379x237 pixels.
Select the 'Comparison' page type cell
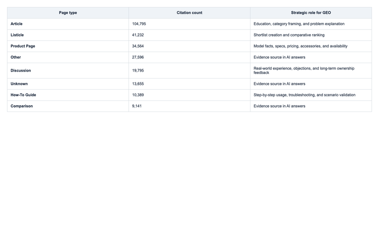pyautogui.click(x=68, y=106)
